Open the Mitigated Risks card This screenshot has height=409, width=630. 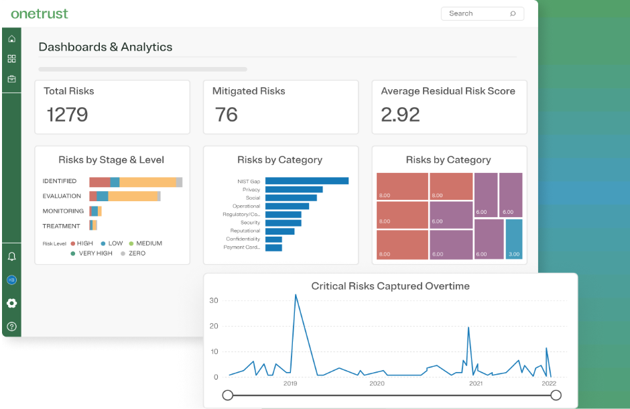pyautogui.click(x=281, y=107)
